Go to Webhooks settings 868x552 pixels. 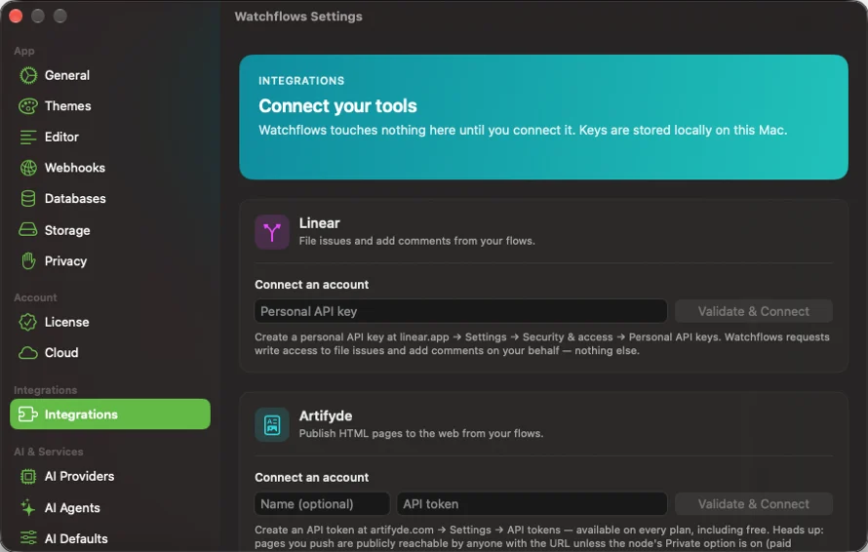pos(110,168)
